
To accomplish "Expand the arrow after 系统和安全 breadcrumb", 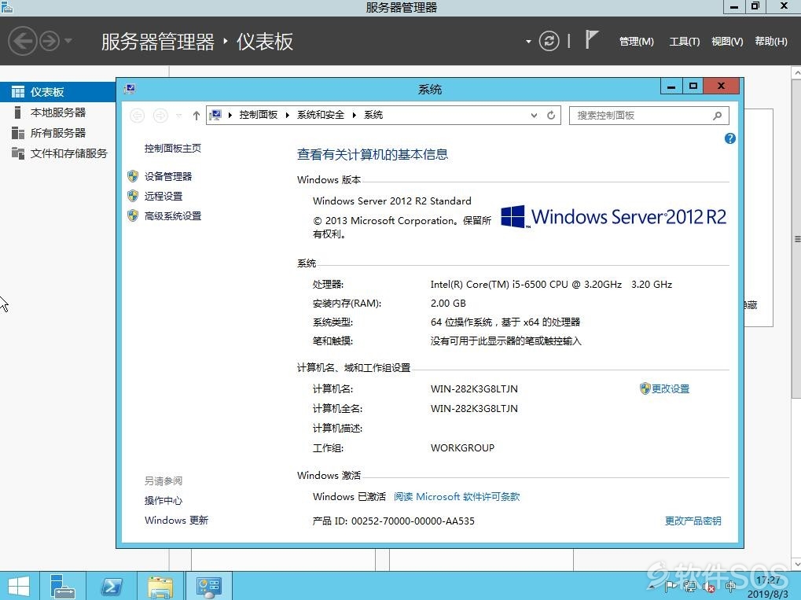I will pyautogui.click(x=354, y=115).
